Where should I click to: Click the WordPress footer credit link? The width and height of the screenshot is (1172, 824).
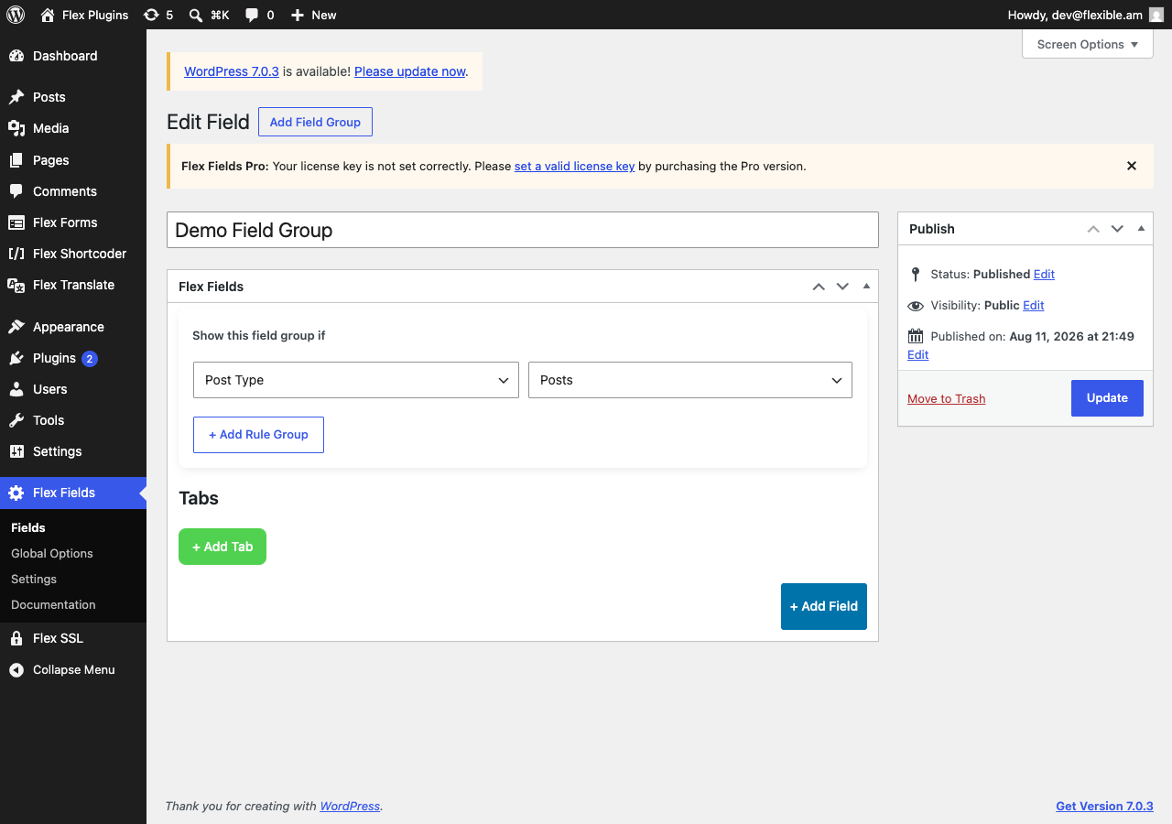[x=350, y=806]
